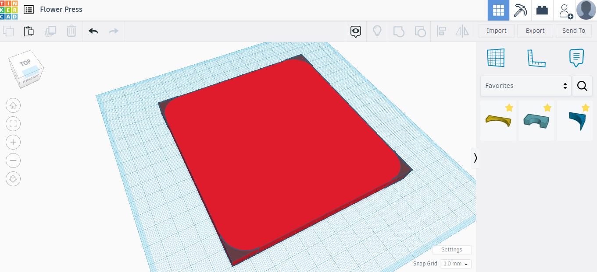Switch to 3D design grid view
Viewport: 597px width, 272px height.
(x=498, y=10)
